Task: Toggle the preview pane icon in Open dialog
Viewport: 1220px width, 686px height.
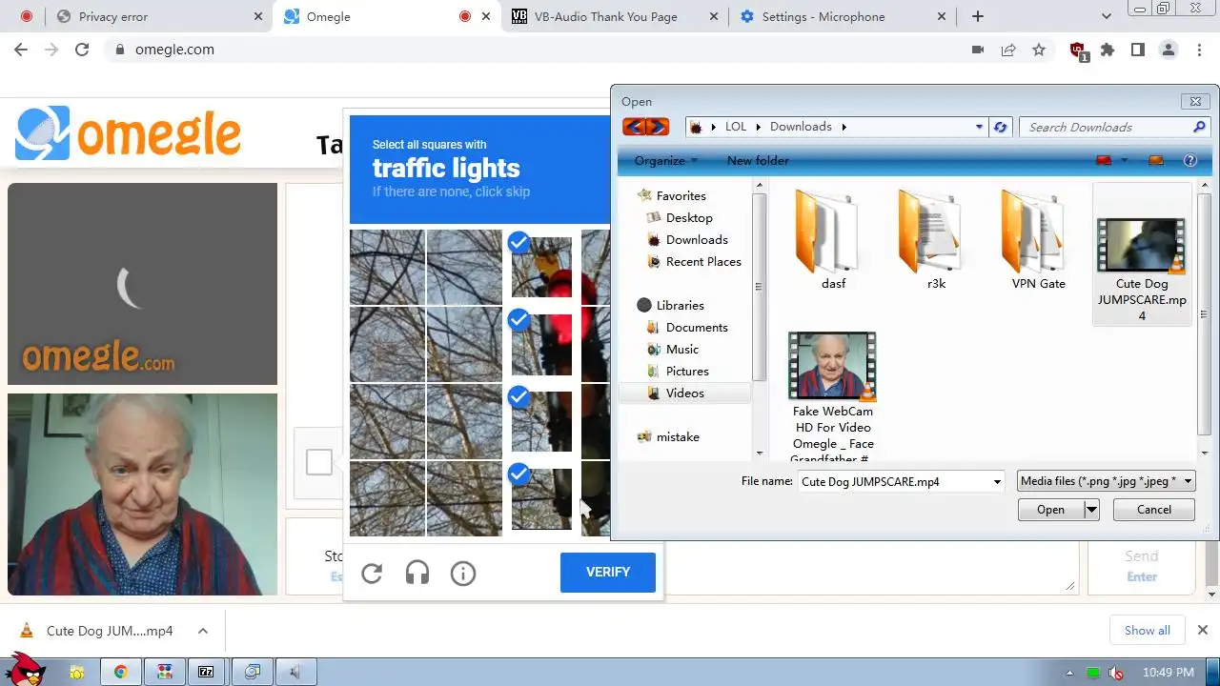Action: click(x=1156, y=160)
